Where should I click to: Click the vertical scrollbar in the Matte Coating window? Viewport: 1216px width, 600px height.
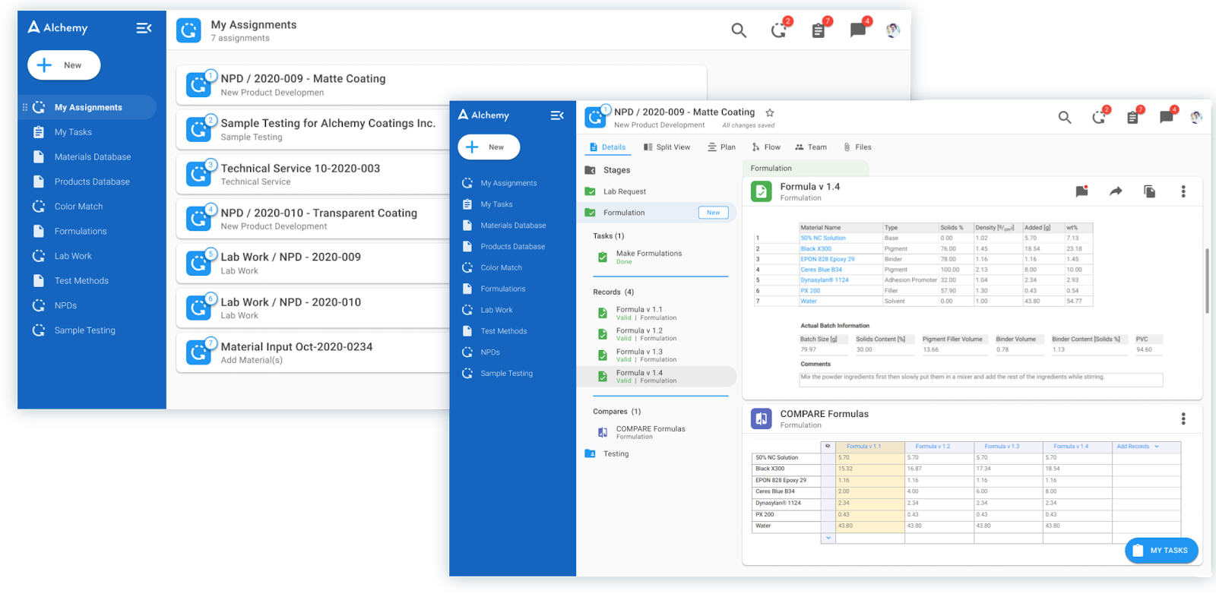pyautogui.click(x=1206, y=280)
